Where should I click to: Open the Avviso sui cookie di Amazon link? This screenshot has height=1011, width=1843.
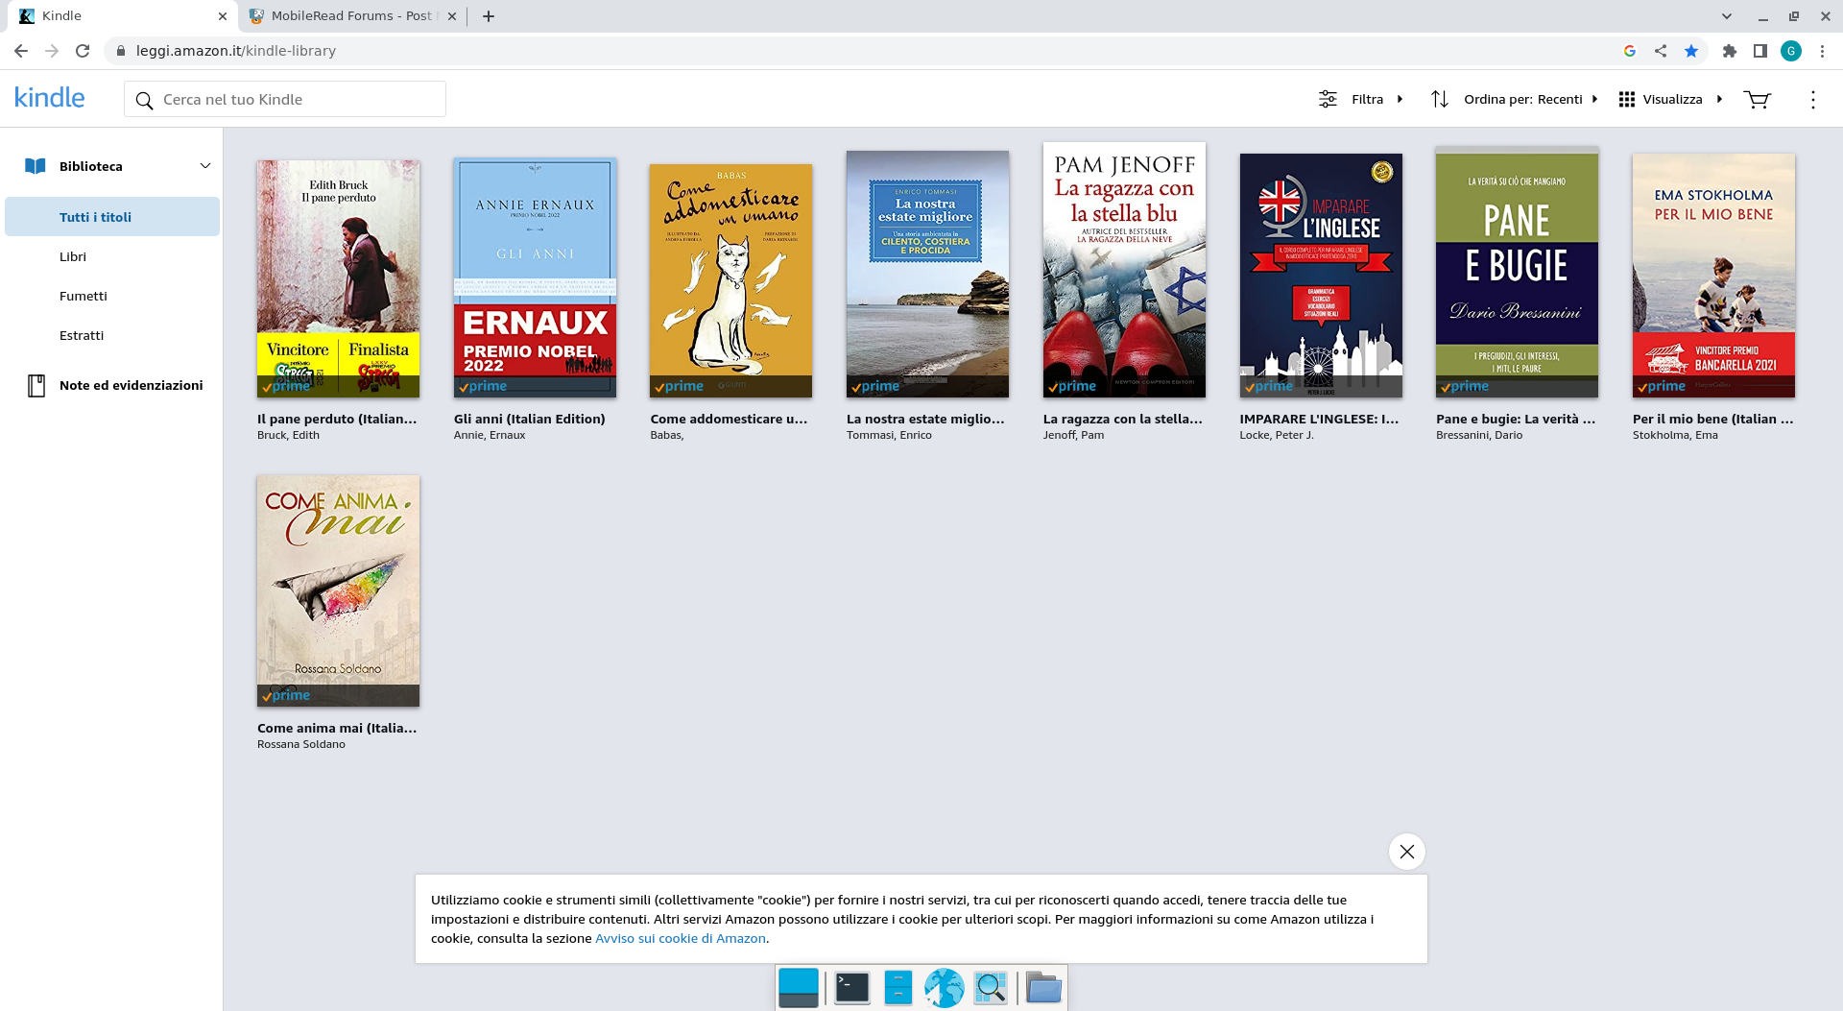681,939
